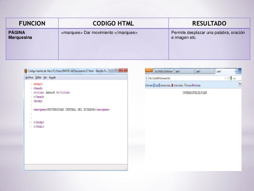The width and height of the screenshot is (254, 191).
Task: Open the Ver menu in source window
Action: tap(45, 77)
